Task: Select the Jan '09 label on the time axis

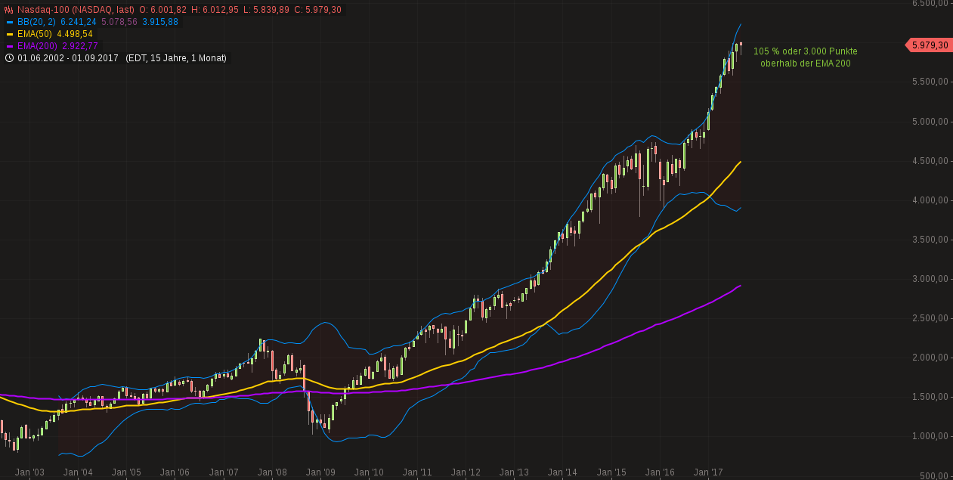Action: click(320, 470)
